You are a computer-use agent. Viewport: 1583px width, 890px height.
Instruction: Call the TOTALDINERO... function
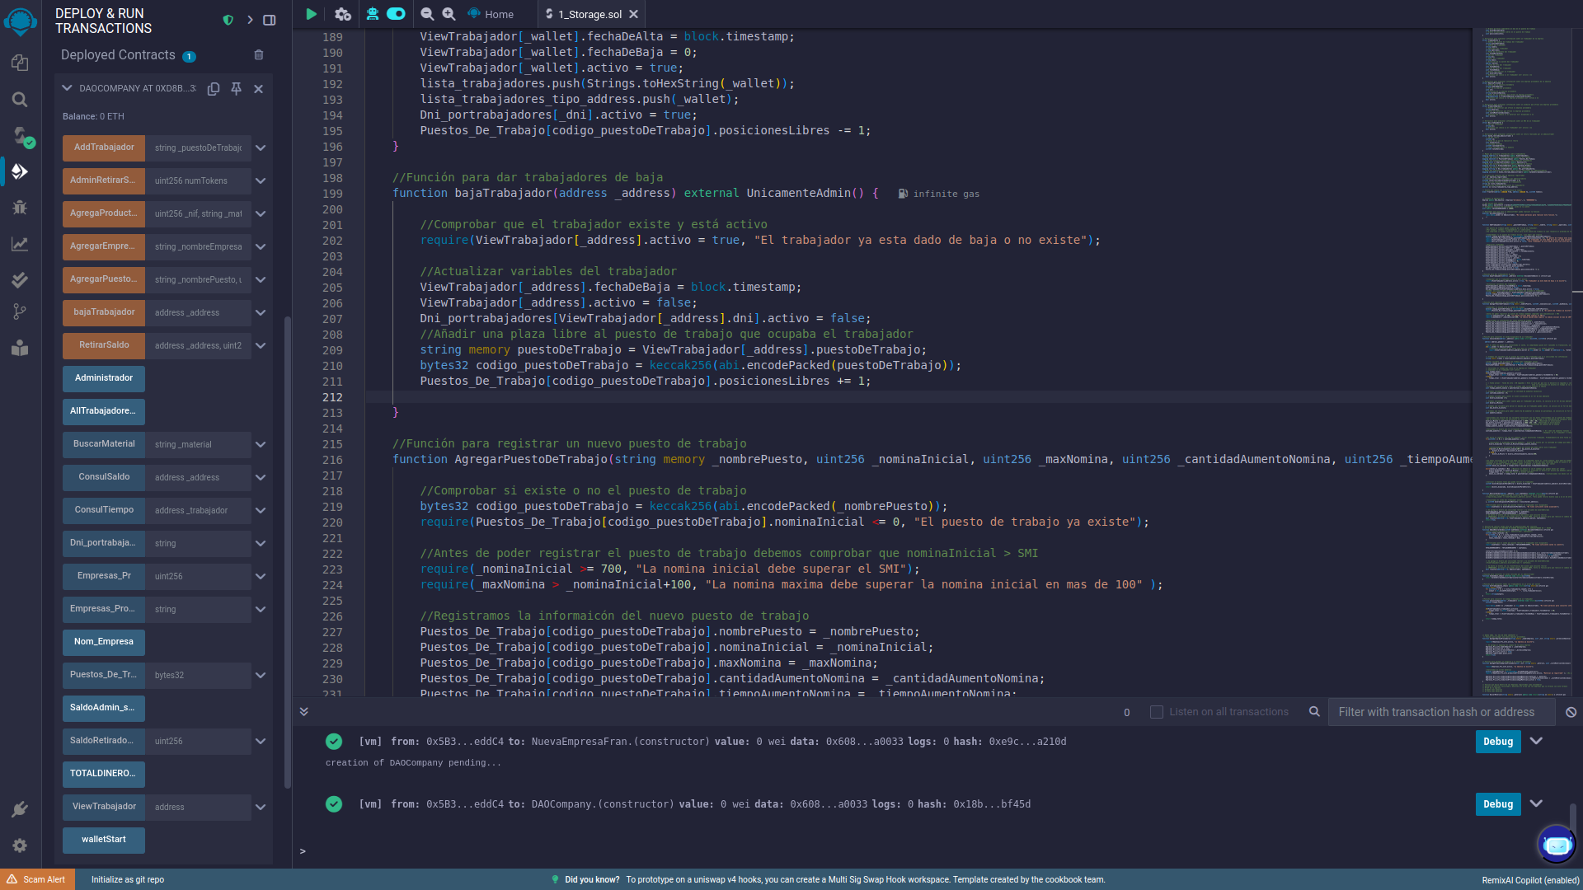pos(104,774)
